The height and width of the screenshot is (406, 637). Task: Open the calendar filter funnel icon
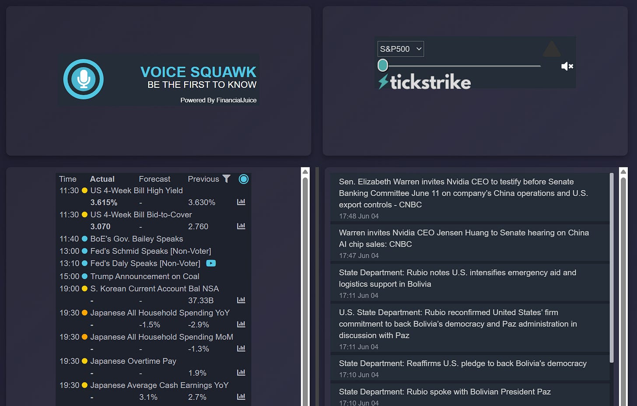pyautogui.click(x=226, y=178)
